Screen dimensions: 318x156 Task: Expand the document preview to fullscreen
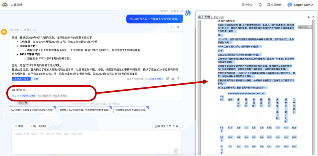309,17
